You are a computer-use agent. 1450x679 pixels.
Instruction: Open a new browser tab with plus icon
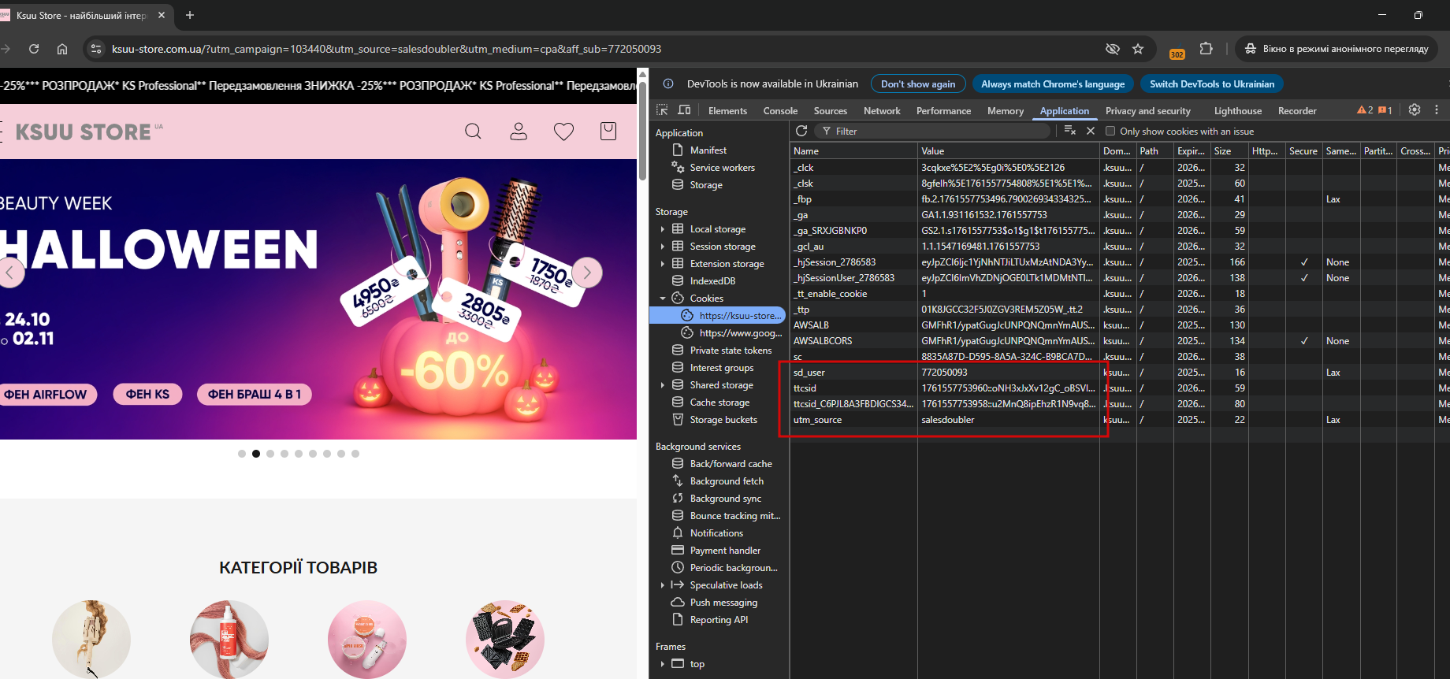pyautogui.click(x=190, y=15)
